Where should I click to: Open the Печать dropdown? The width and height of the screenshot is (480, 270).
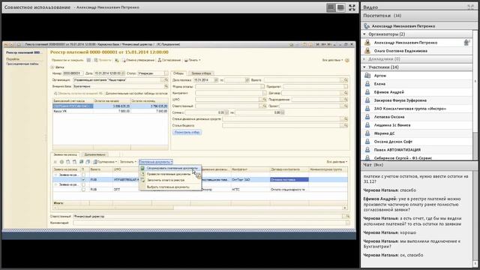[193, 60]
